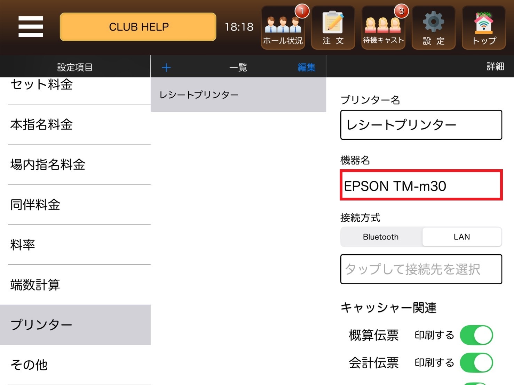This screenshot has width=514, height=385.
Task: Tap 編集 to edit the list
Action: click(x=306, y=67)
